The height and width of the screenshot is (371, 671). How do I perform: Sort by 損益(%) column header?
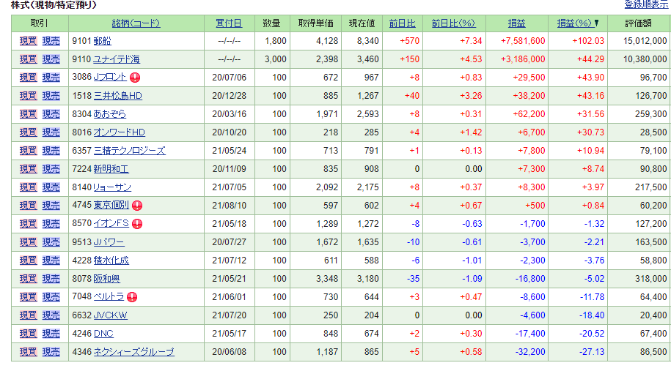click(x=574, y=23)
